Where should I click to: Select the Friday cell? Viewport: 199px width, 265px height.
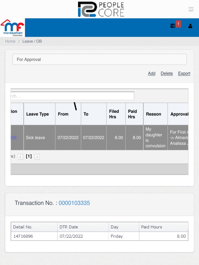pos(124,236)
